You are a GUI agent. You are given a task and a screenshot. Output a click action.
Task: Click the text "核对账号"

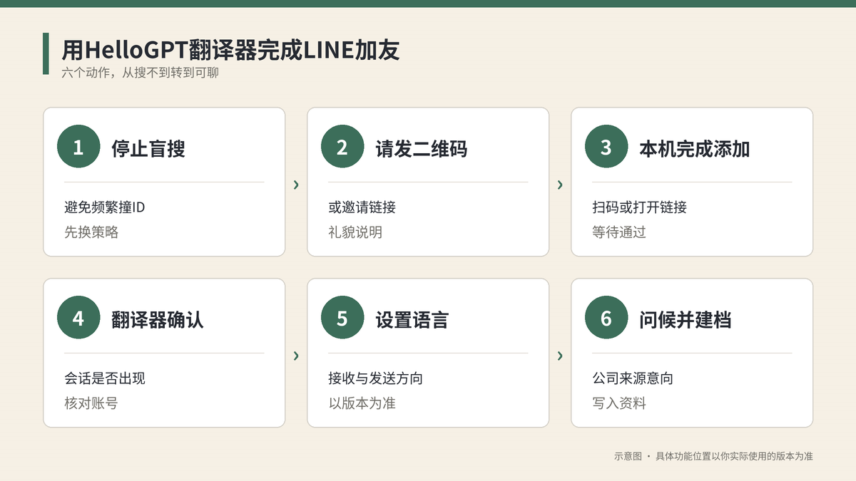[x=91, y=403]
